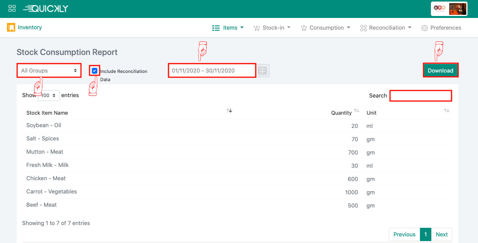478x243 pixels.
Task: Click the user profile thumbnail at top right
Action: click(457, 9)
